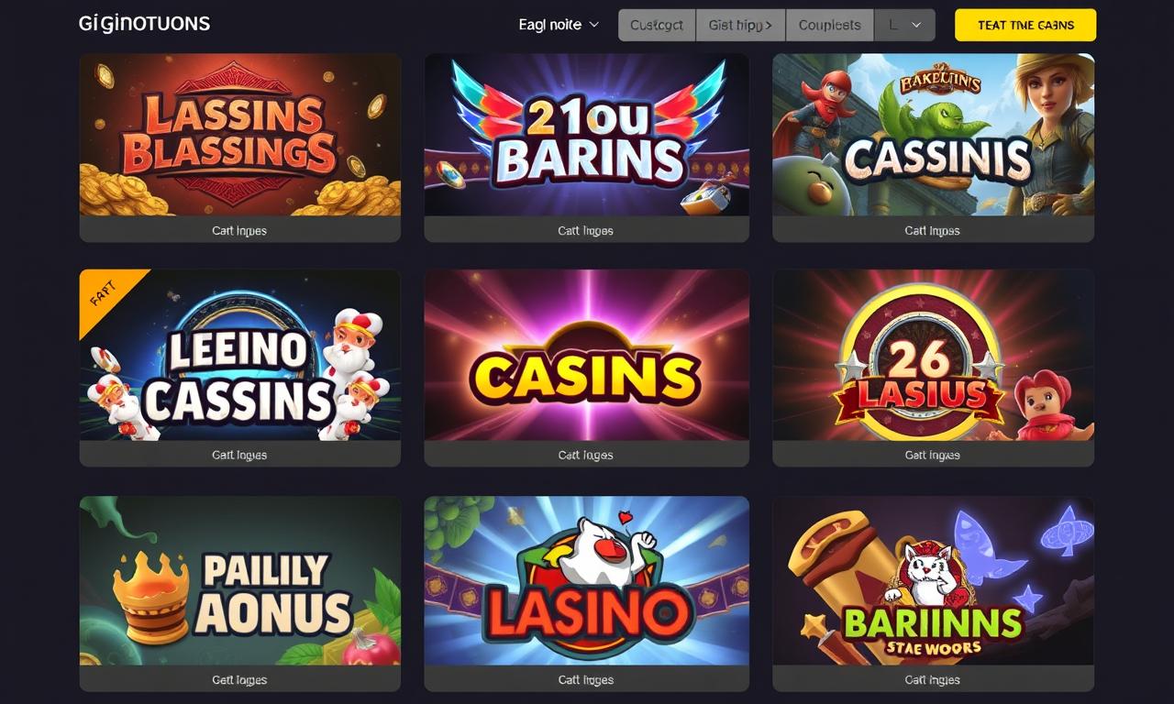Launch the glowing Casins game tile
Screen dimensions: 1174x704
pyautogui.click(x=586, y=355)
